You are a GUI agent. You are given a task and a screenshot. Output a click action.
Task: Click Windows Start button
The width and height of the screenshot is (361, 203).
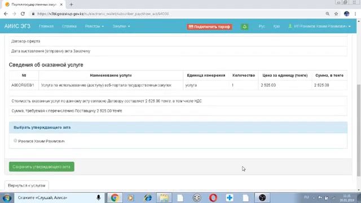pyautogui.click(x=7, y=198)
